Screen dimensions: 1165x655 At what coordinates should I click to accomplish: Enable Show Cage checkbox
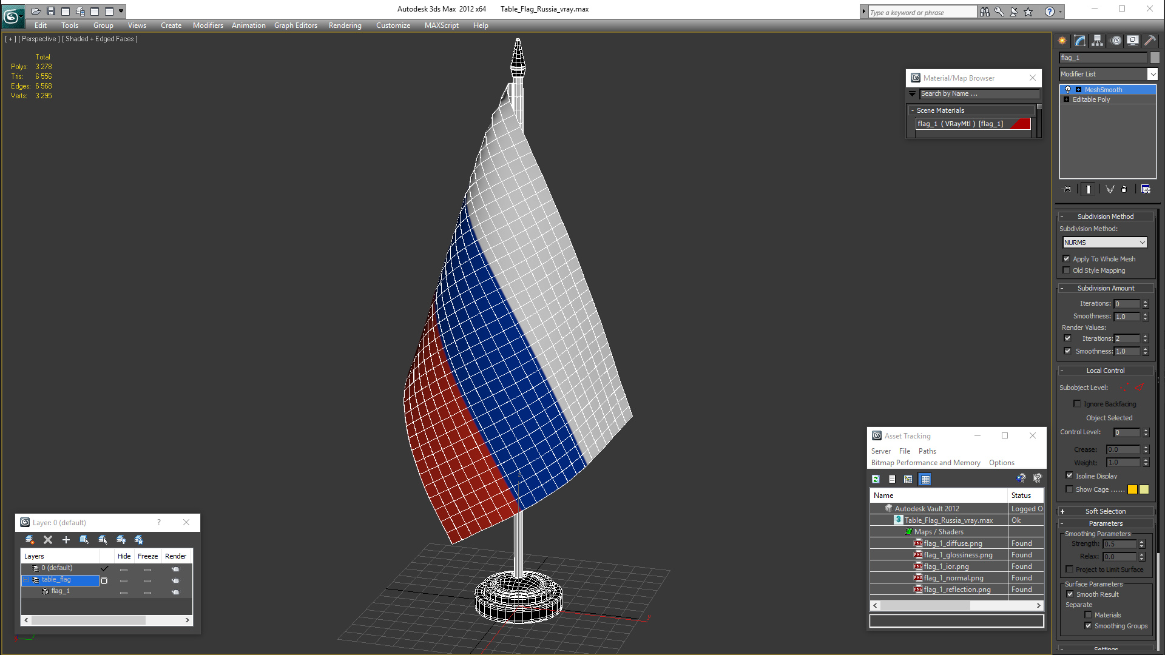[1069, 489]
